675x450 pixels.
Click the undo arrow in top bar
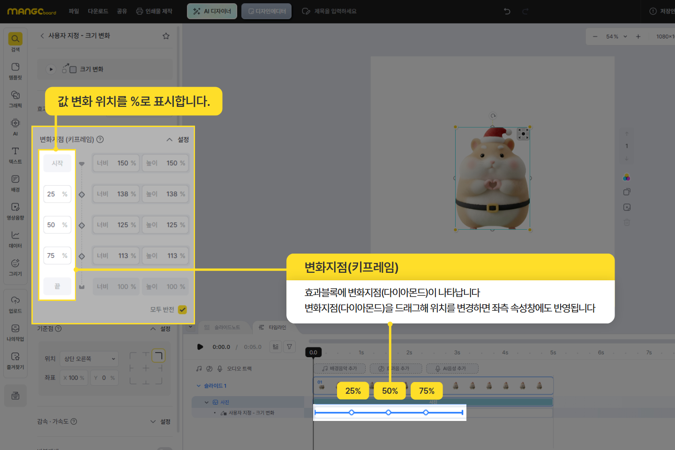pyautogui.click(x=507, y=11)
